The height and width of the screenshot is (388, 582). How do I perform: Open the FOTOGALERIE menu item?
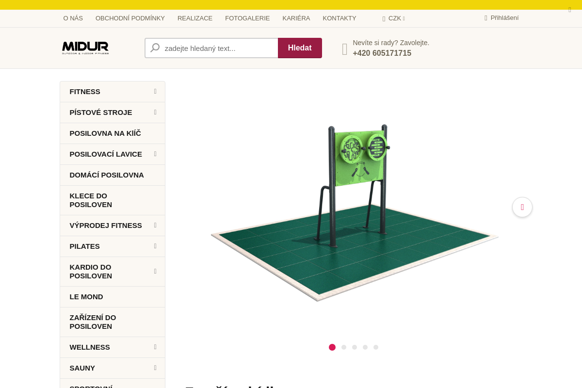[x=247, y=18]
